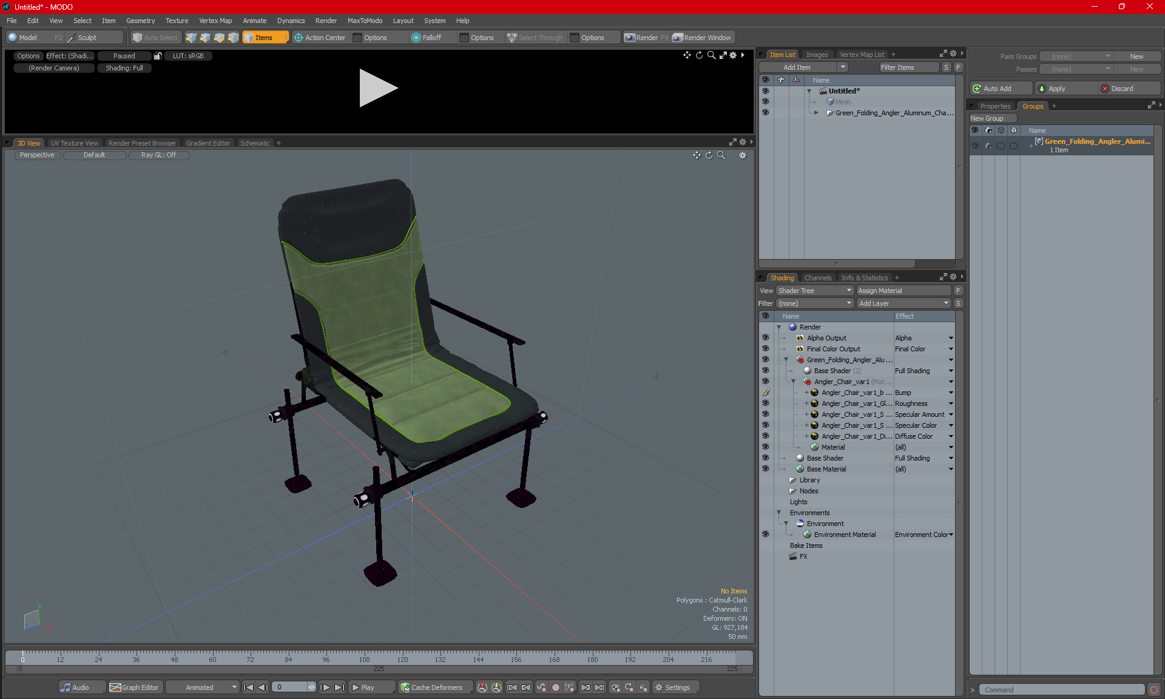This screenshot has height=699, width=1165.
Task: Toggle visibility of Alpha Output layer
Action: click(765, 337)
